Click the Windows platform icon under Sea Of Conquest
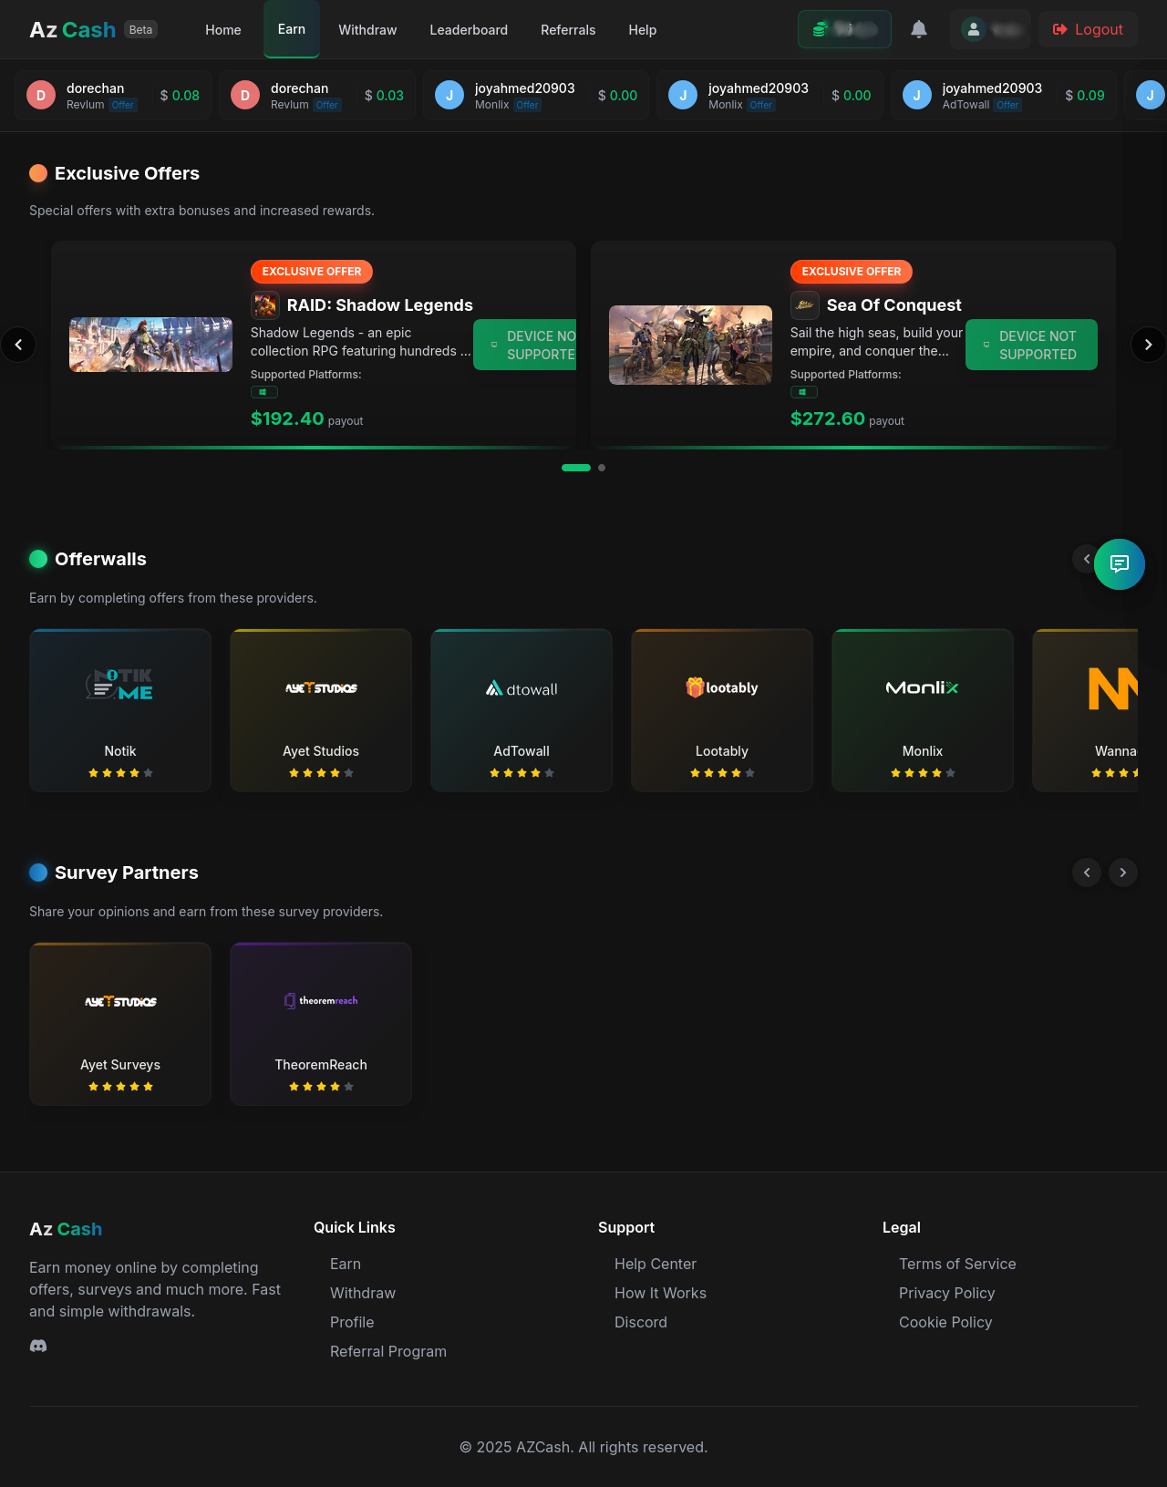Image resolution: width=1167 pixels, height=1487 pixels. (804, 392)
